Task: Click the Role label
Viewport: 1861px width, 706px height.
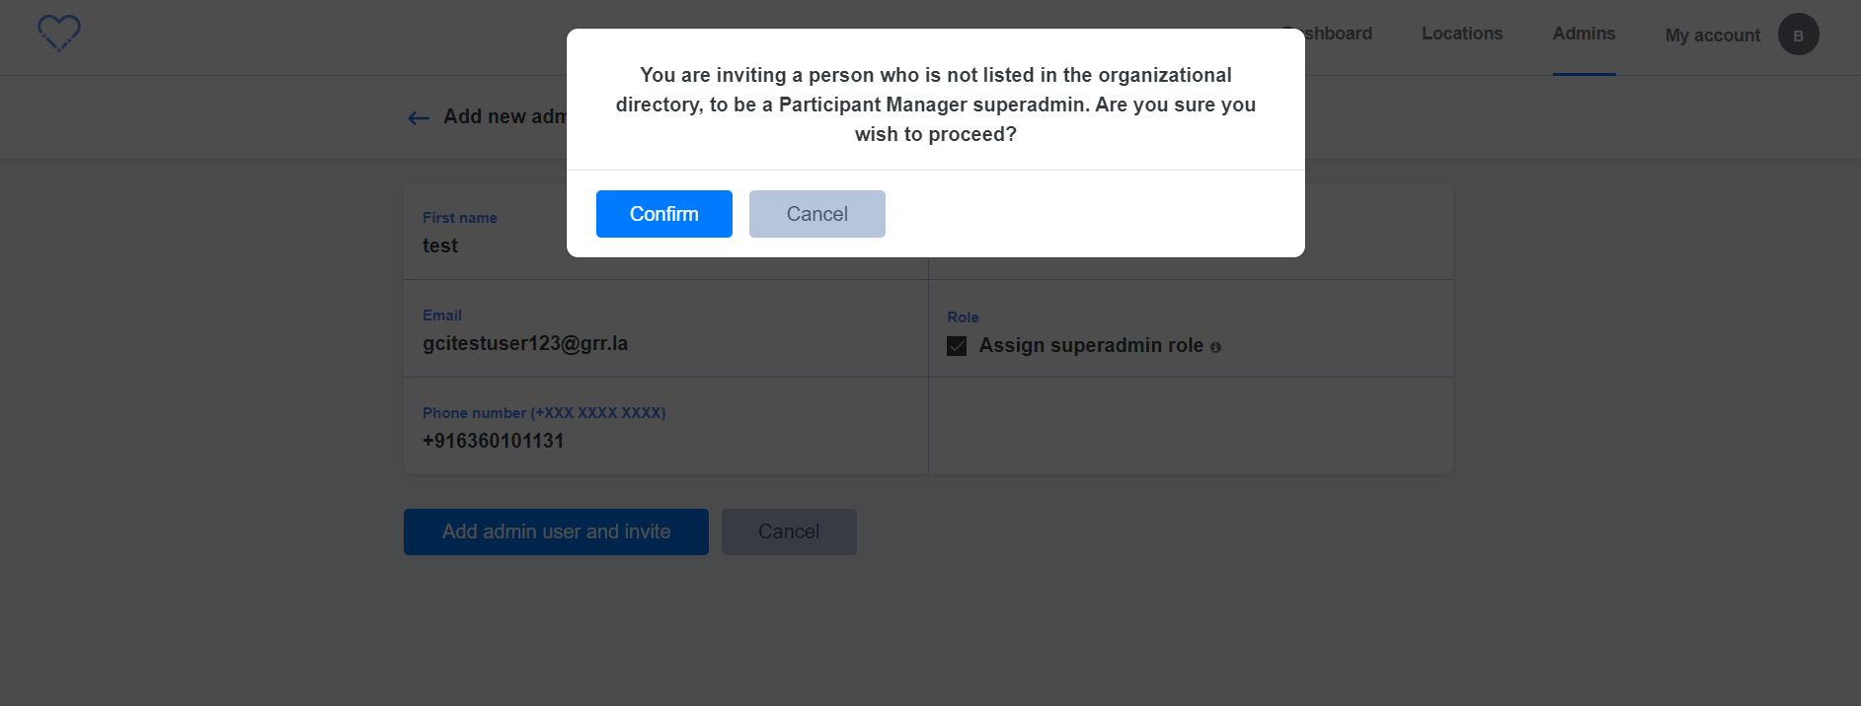Action: coord(963,318)
